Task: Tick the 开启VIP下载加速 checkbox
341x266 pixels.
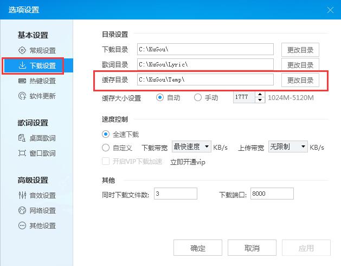Action: [x=106, y=162]
